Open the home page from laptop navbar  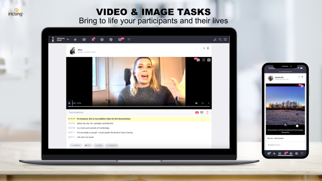75,40
